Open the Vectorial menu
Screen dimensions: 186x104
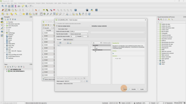(x=38, y=3)
